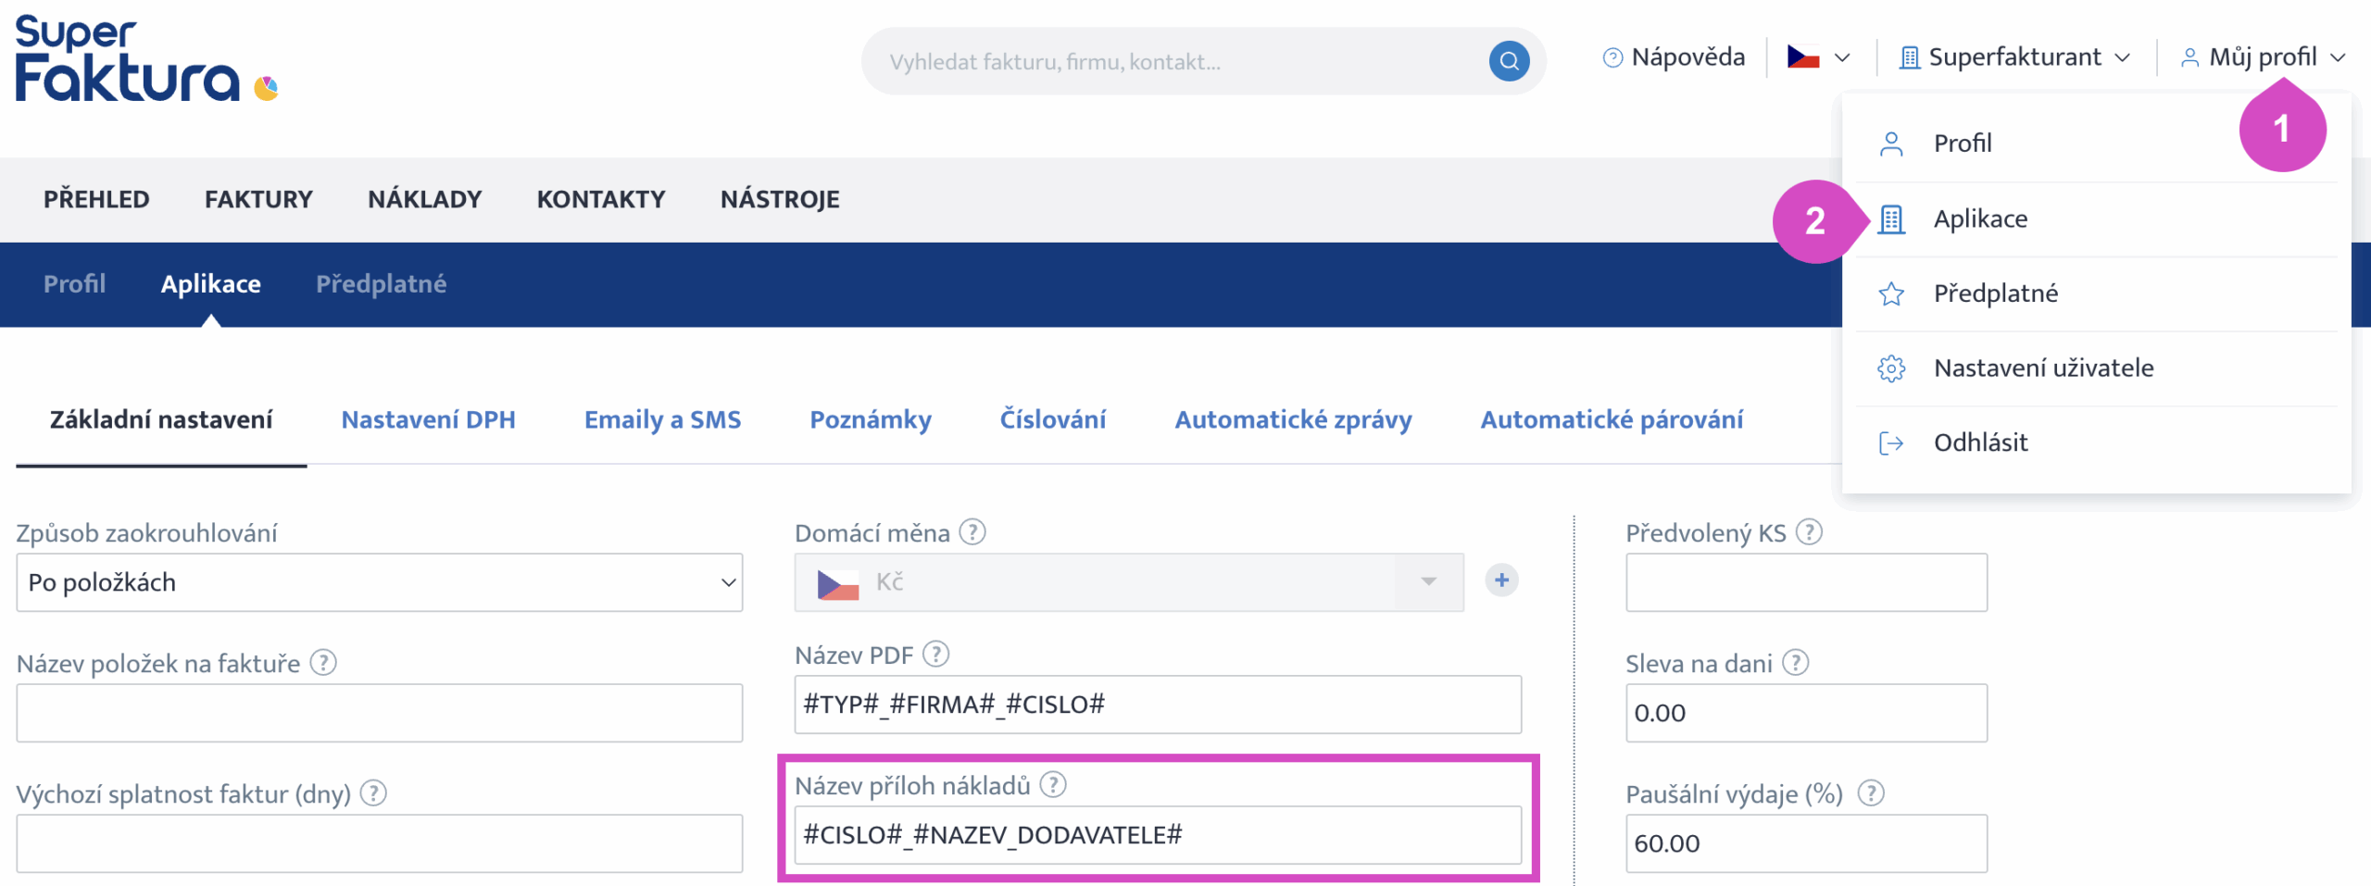Open the Nápověda help link
Screen dimensions: 2371x886
tap(1674, 57)
